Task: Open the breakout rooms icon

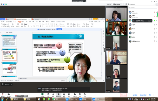Action: (x=75, y=94)
